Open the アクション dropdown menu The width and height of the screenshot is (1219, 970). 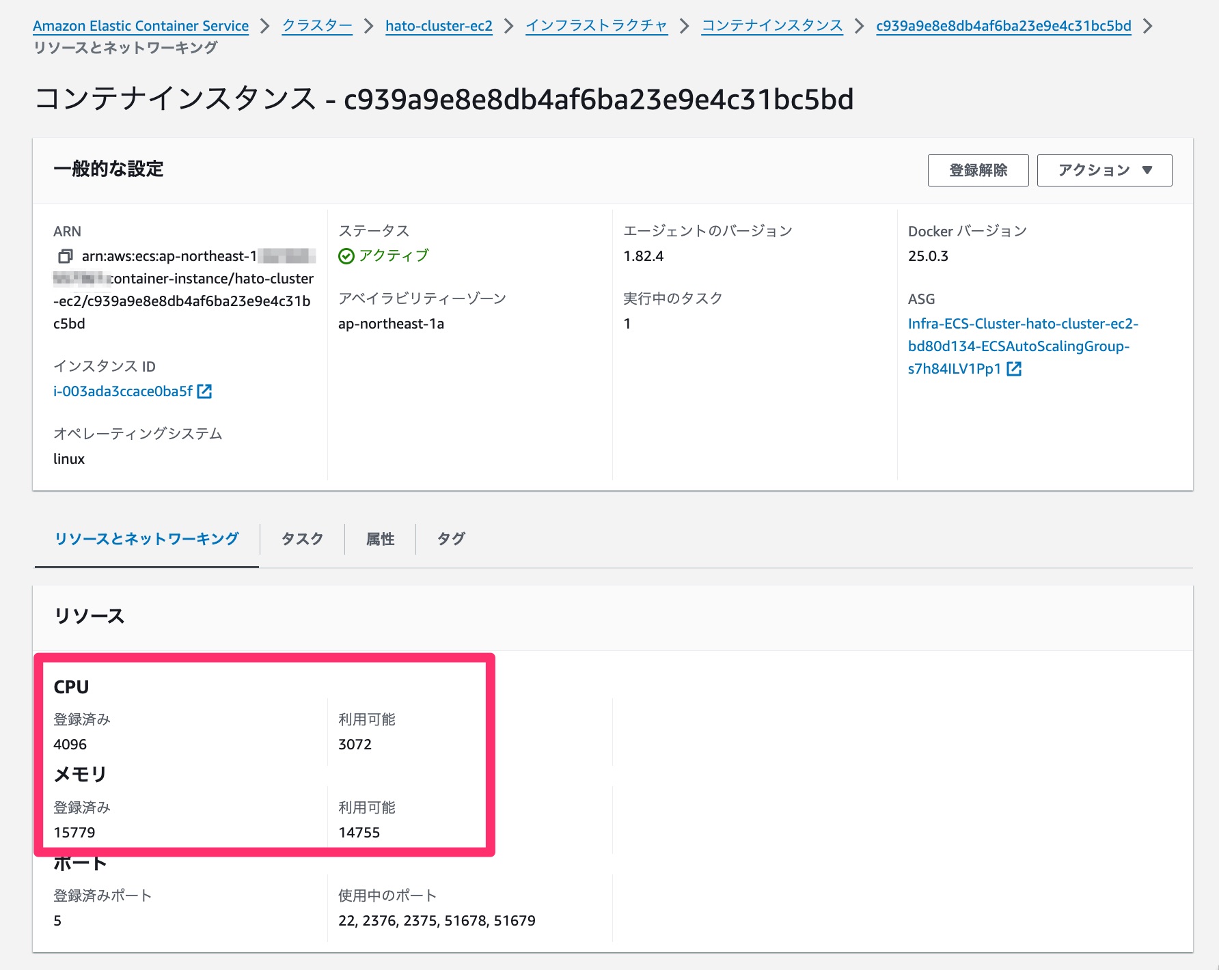coord(1104,170)
